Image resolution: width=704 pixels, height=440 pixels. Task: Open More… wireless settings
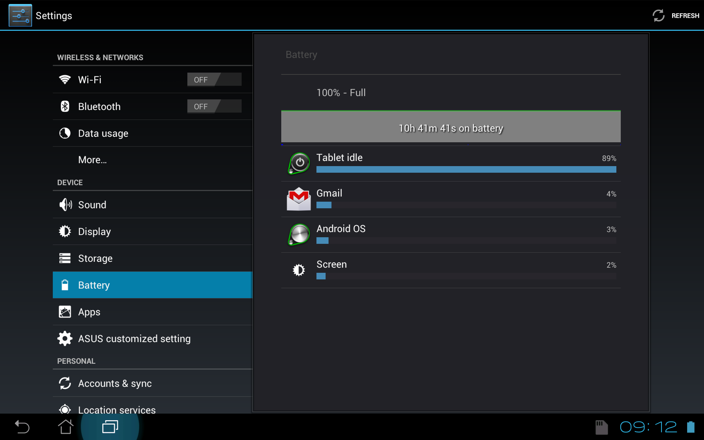(x=153, y=160)
